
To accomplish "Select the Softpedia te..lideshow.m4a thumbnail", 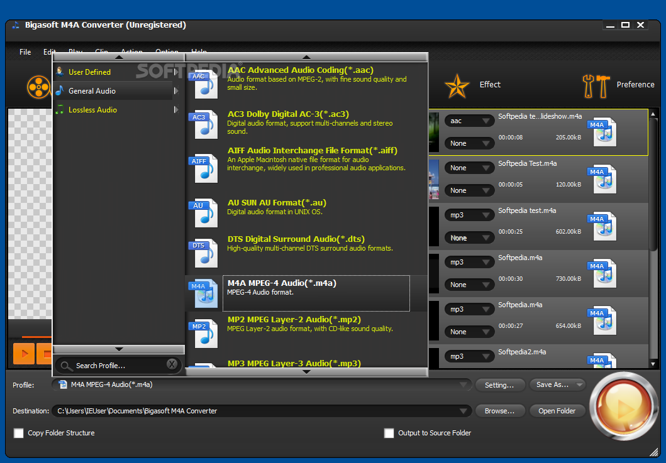I will 434,133.
